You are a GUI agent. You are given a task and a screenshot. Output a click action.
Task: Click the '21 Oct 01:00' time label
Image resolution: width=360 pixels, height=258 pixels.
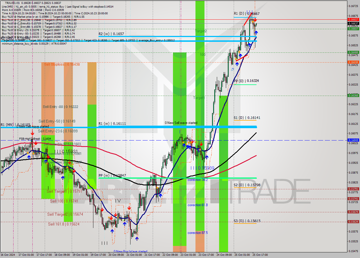134,255
